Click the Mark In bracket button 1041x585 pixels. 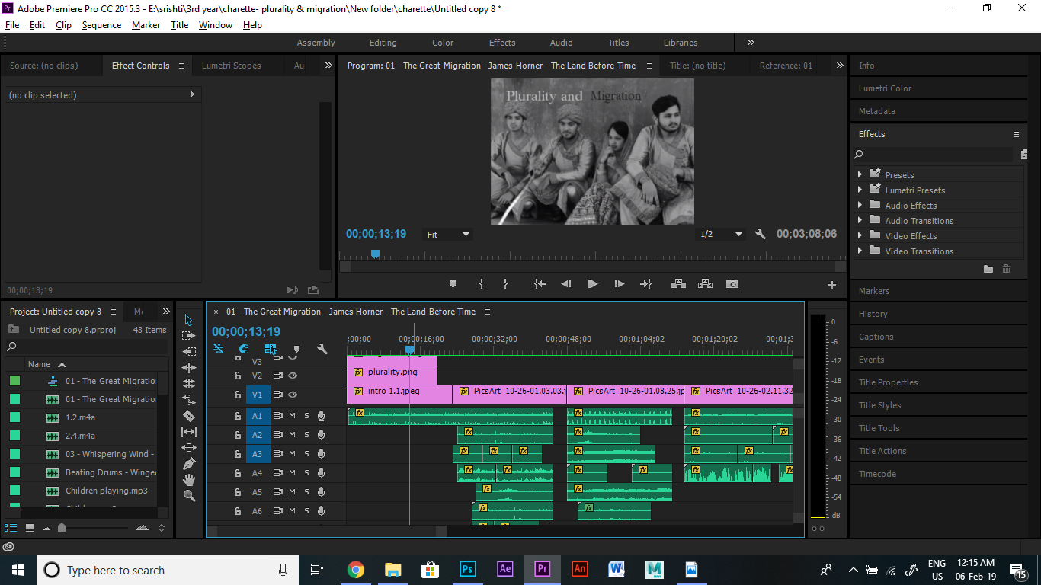(x=482, y=284)
